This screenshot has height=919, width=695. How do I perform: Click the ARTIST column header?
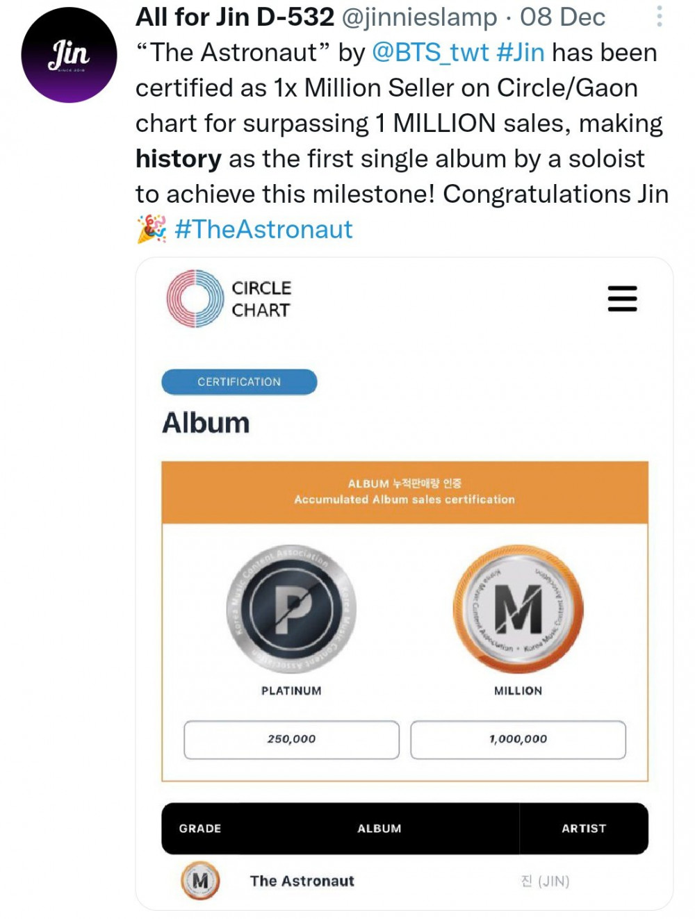584,828
